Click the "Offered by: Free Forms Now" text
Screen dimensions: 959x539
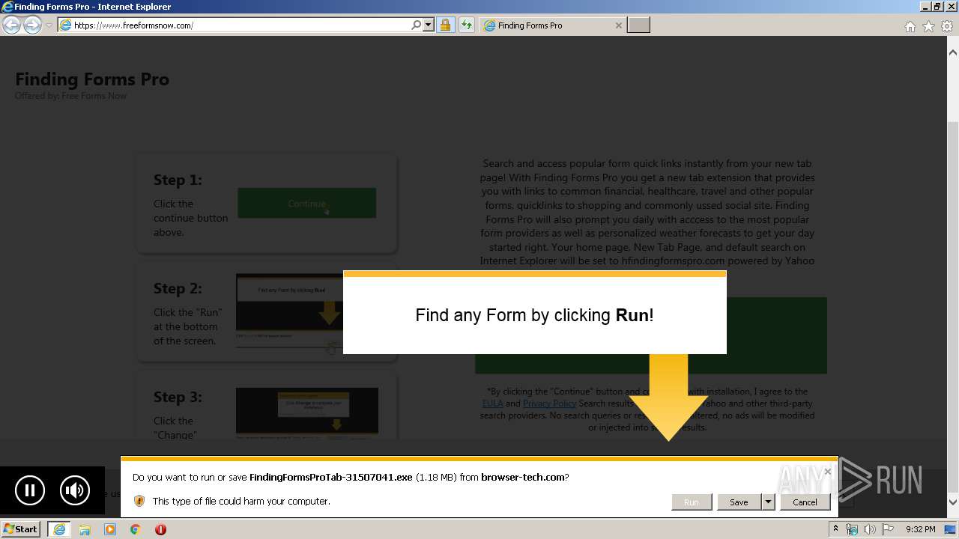(x=70, y=96)
